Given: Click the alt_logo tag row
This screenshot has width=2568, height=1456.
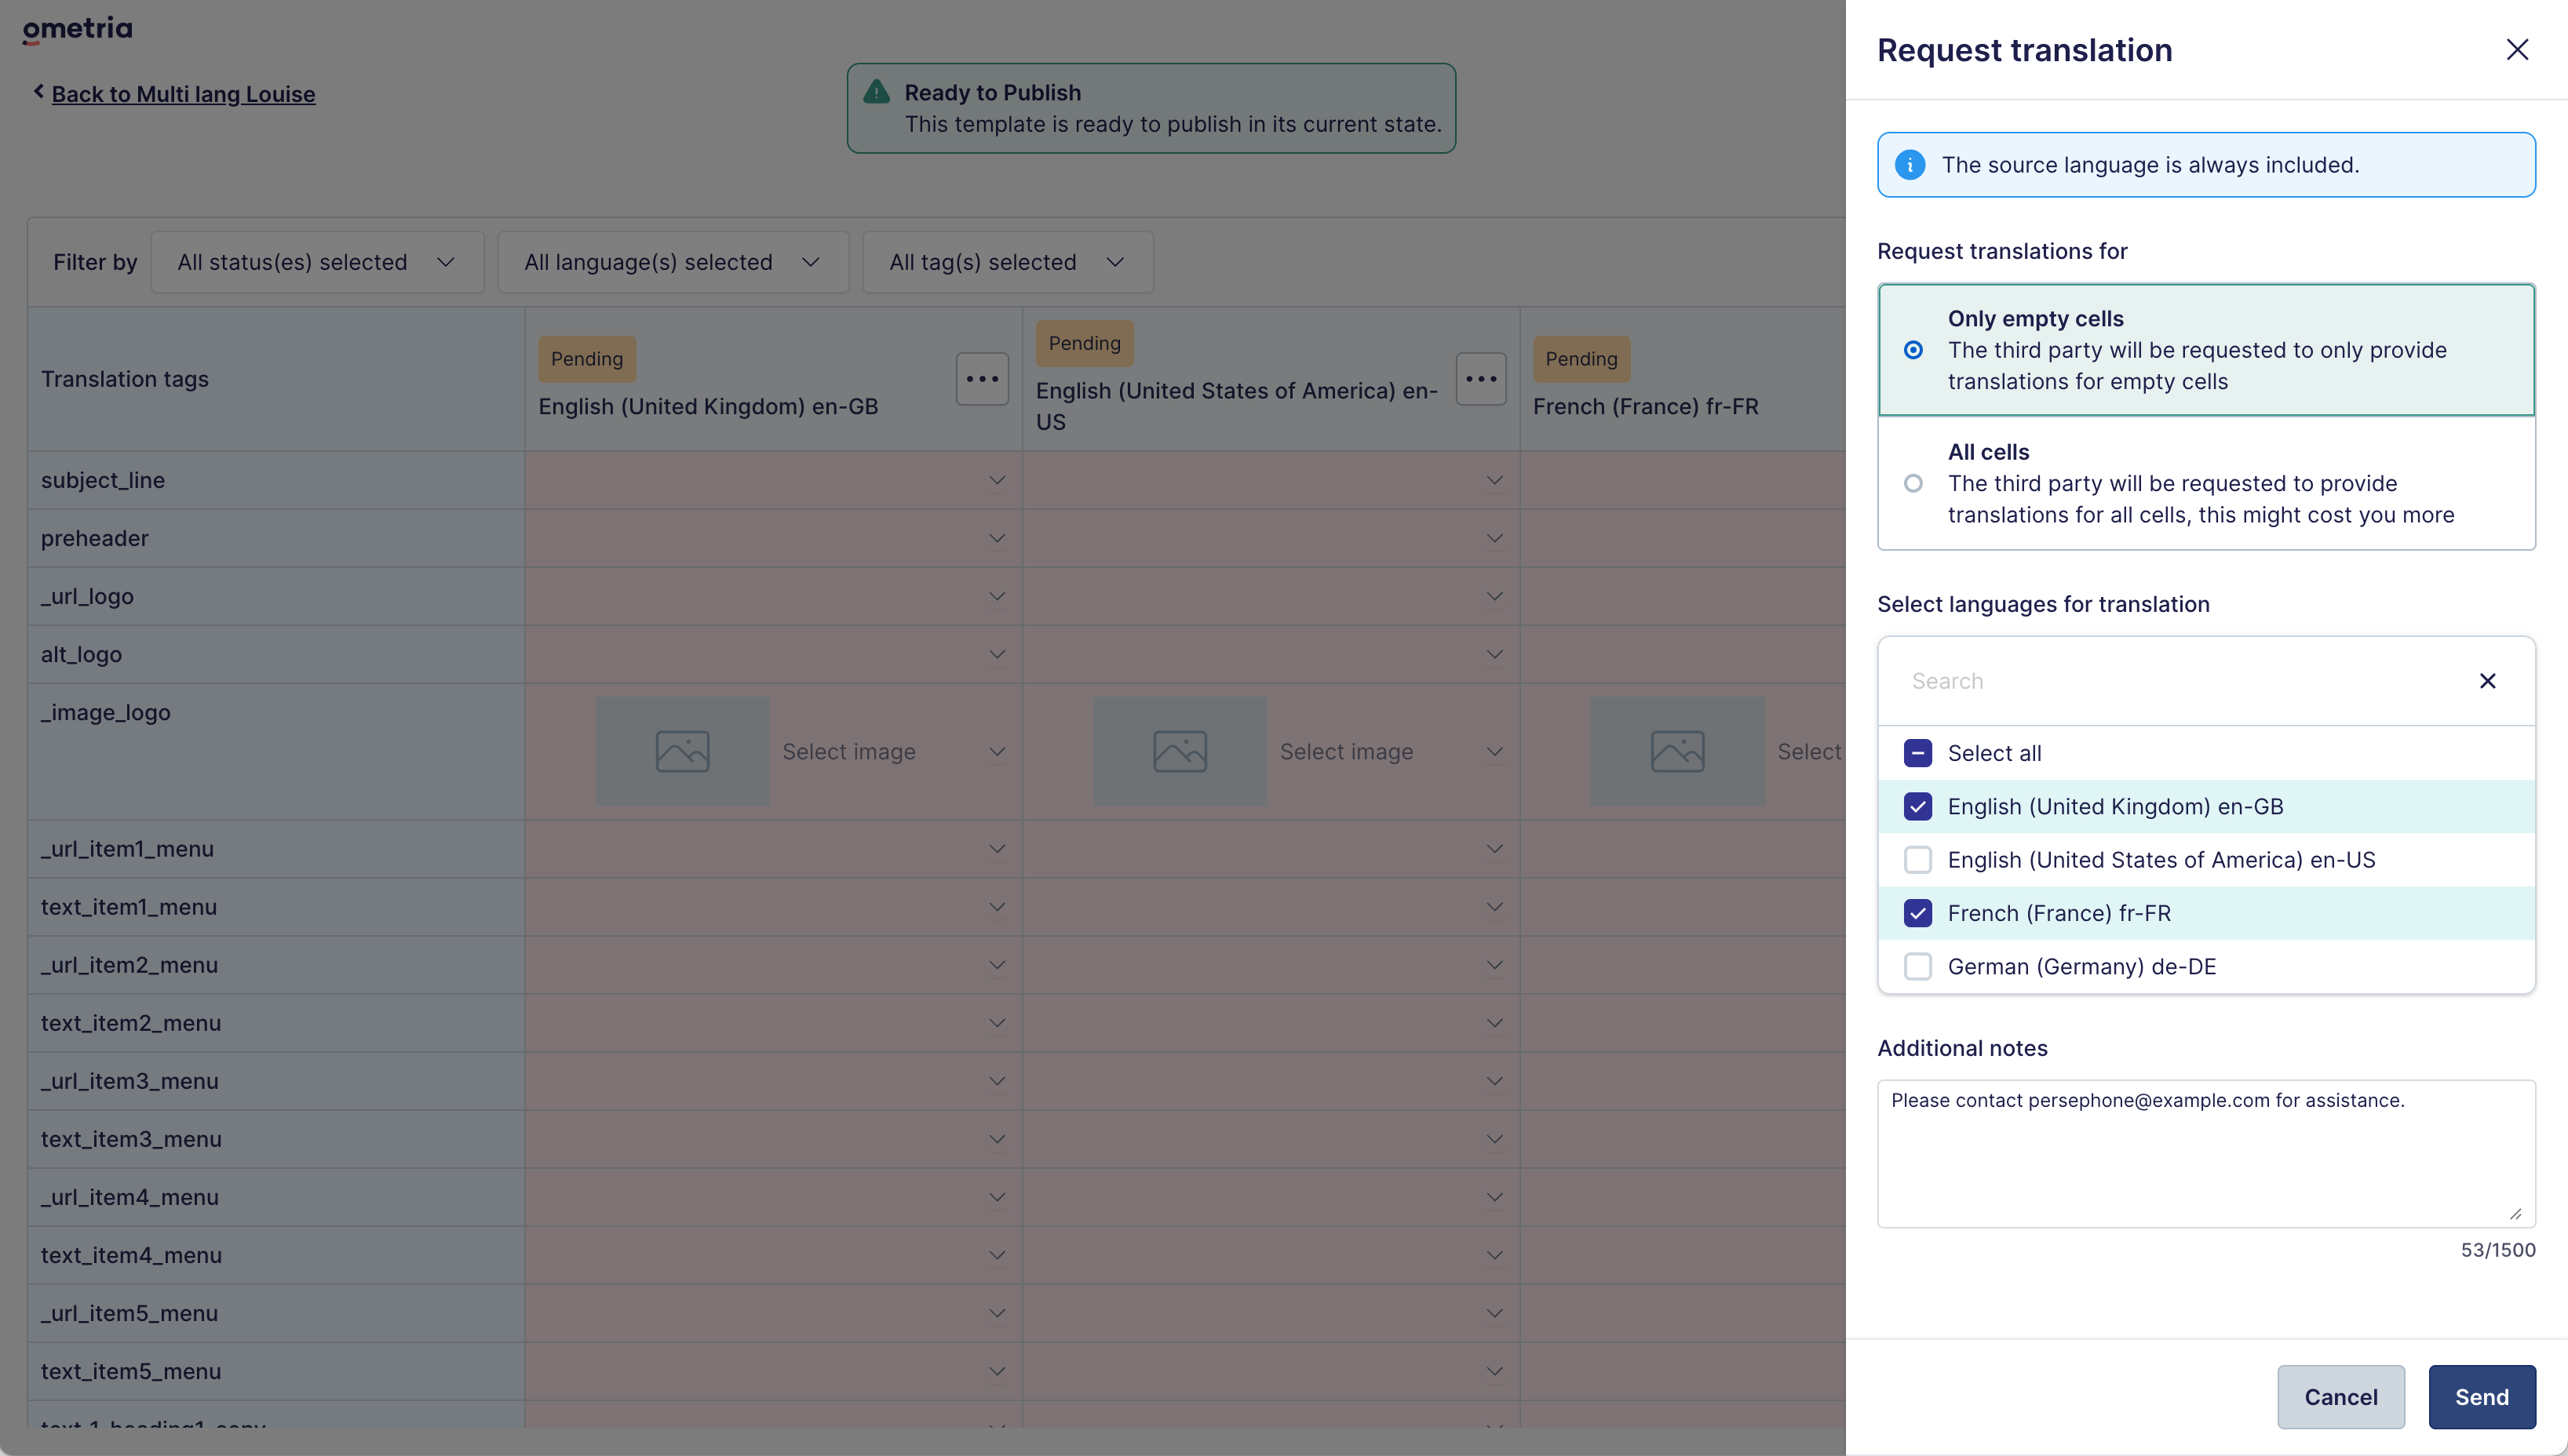Looking at the screenshot, I should [275, 654].
